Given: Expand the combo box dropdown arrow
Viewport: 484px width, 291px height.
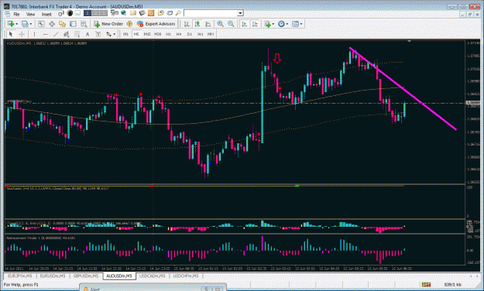Looking at the screenshot, I should [x=240, y=13].
